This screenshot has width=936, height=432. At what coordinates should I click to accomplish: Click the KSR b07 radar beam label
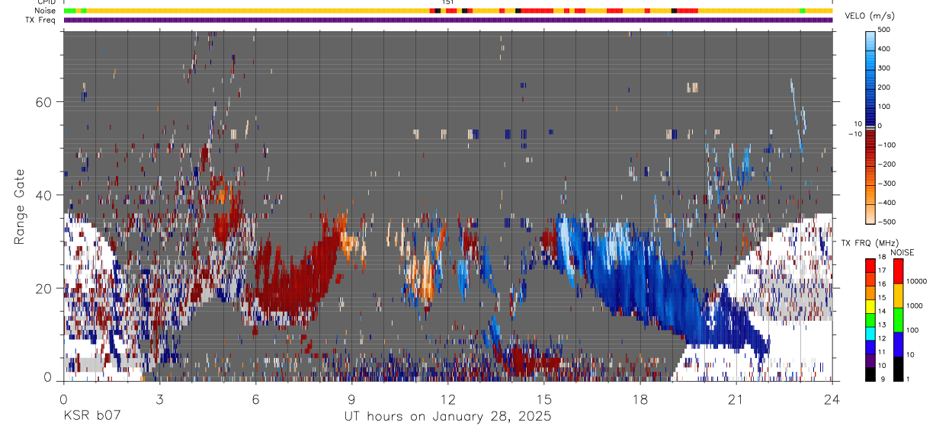pyautogui.click(x=91, y=417)
